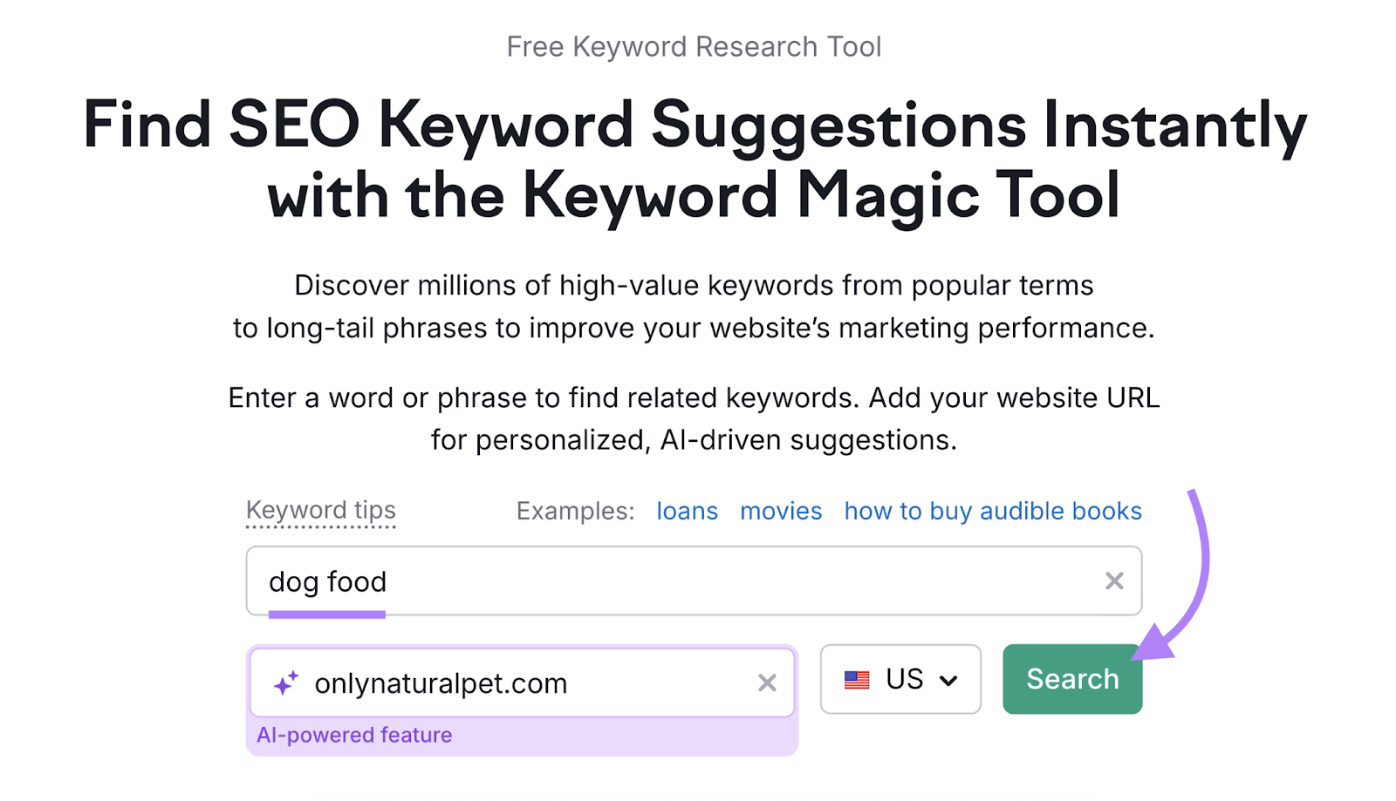Run the keyword search for dog food

point(1072,678)
